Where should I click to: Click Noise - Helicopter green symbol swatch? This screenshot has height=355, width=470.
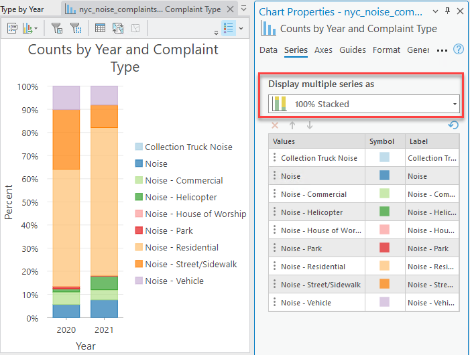(x=385, y=212)
